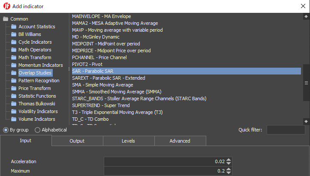Increase the Acceleration value with up arrow

229,160
